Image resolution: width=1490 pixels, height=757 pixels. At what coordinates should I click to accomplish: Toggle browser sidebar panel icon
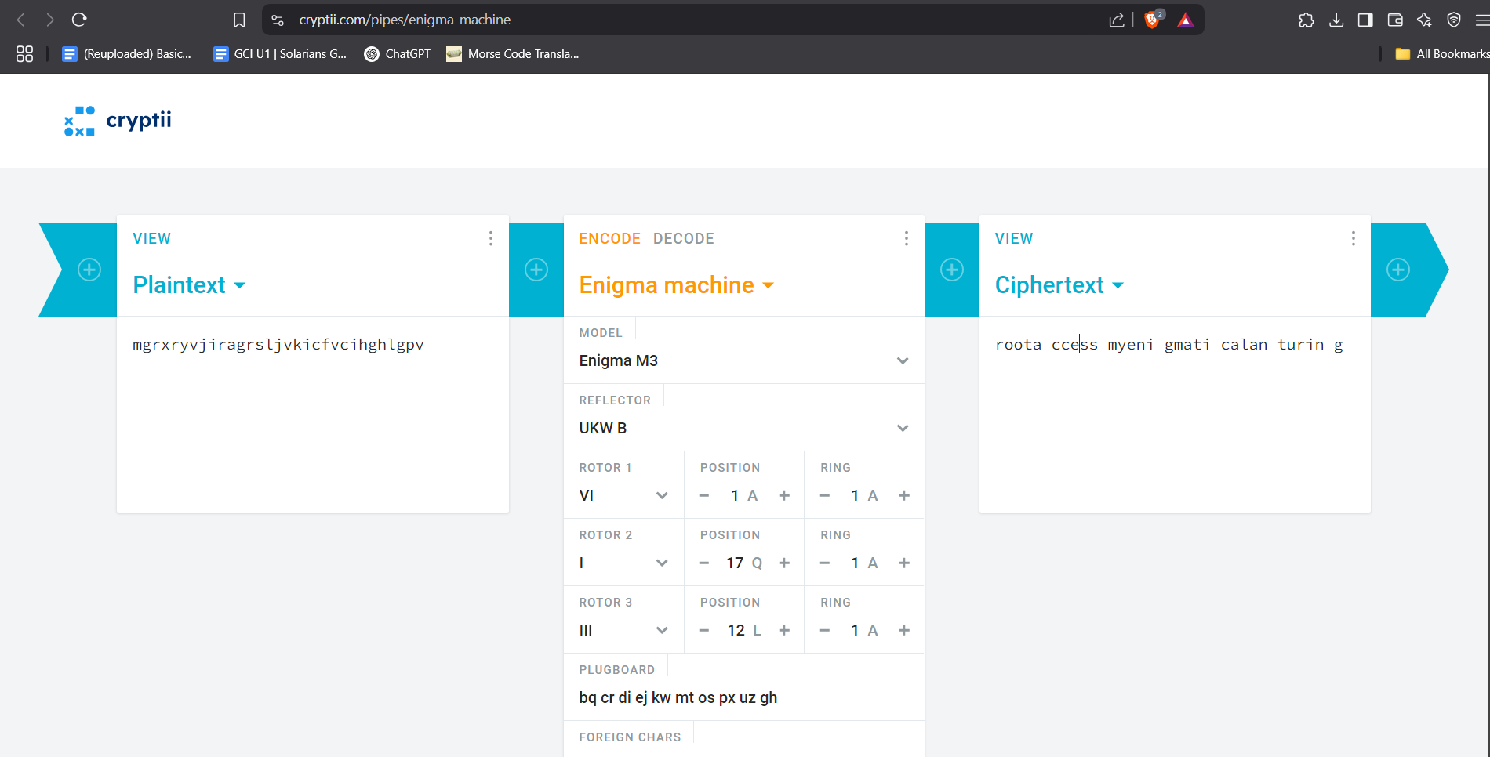click(x=1365, y=20)
